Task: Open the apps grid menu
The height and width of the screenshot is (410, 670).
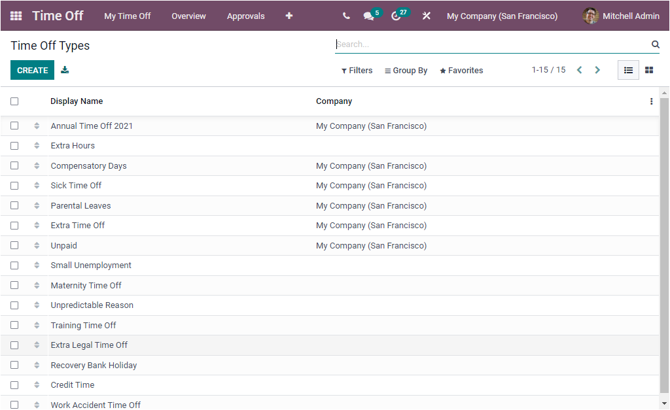Action: tap(16, 16)
